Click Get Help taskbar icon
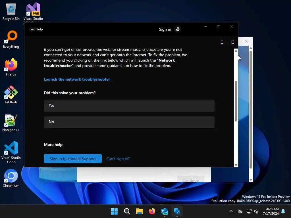 click(177, 211)
